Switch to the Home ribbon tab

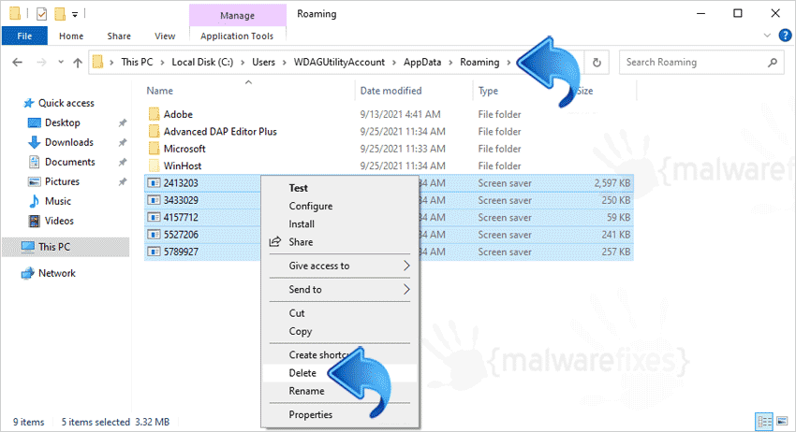pyautogui.click(x=71, y=36)
